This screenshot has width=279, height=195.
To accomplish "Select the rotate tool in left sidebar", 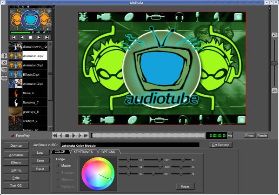I will [5, 62].
